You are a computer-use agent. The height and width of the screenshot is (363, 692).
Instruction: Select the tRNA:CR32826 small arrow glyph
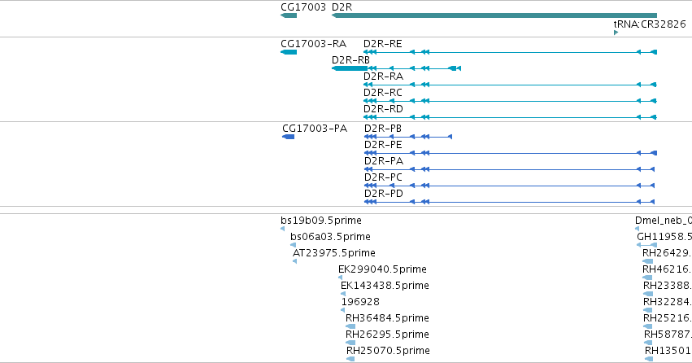click(x=616, y=33)
